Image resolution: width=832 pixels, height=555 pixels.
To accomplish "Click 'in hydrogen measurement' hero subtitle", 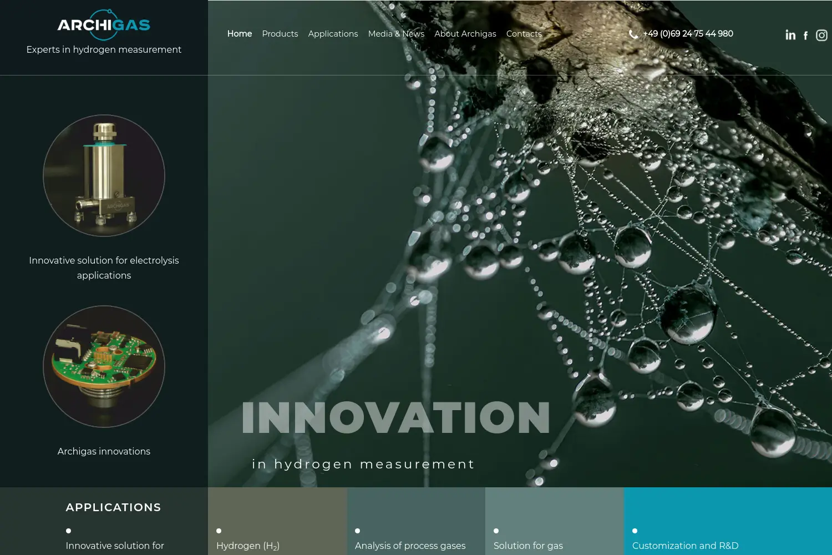I will (x=363, y=464).
